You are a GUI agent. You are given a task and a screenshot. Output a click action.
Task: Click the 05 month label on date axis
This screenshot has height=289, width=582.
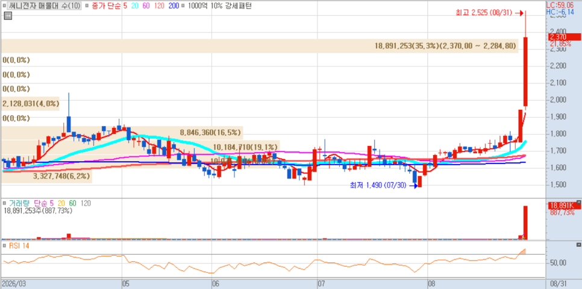tap(127, 284)
